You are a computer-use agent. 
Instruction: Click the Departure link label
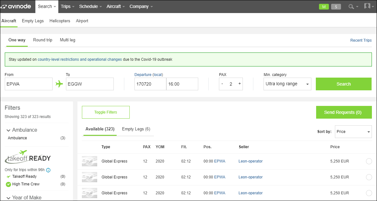point(143,75)
